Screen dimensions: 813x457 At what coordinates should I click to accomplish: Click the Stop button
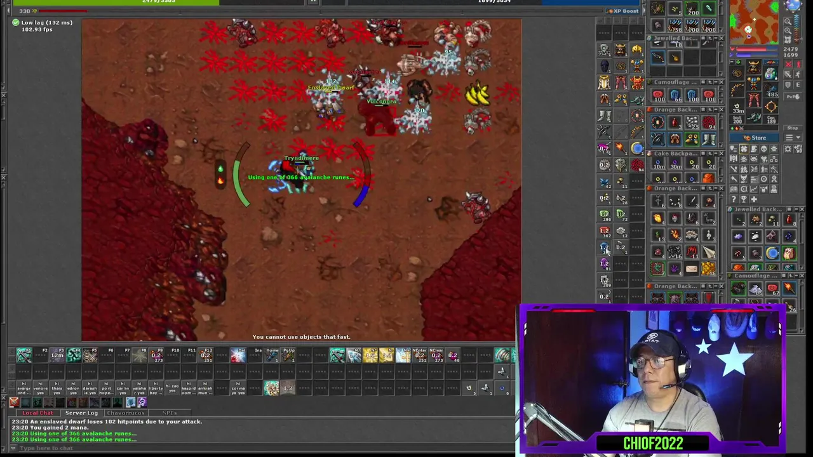(x=793, y=128)
